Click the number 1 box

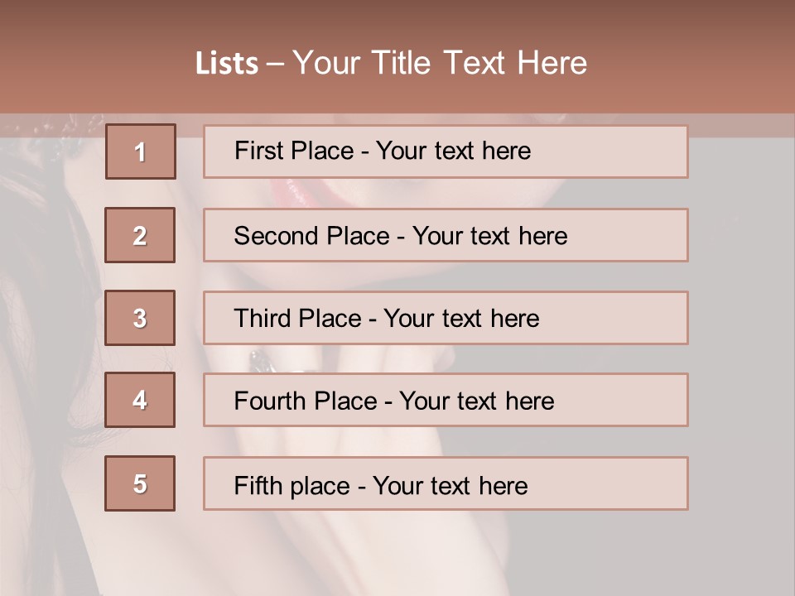[x=141, y=151]
